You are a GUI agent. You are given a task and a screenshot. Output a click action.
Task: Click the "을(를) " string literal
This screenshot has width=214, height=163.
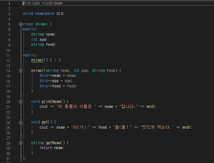coord(123,127)
